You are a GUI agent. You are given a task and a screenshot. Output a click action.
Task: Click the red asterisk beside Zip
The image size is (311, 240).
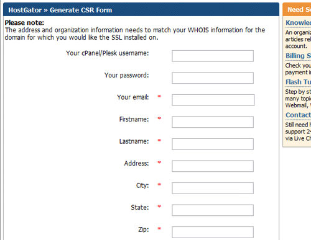pyautogui.click(x=159, y=228)
